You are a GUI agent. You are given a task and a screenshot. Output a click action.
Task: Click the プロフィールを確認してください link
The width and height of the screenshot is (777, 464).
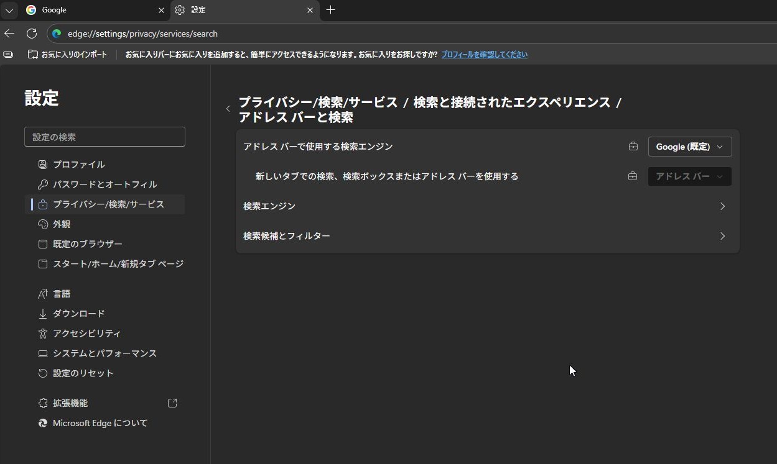pyautogui.click(x=484, y=55)
